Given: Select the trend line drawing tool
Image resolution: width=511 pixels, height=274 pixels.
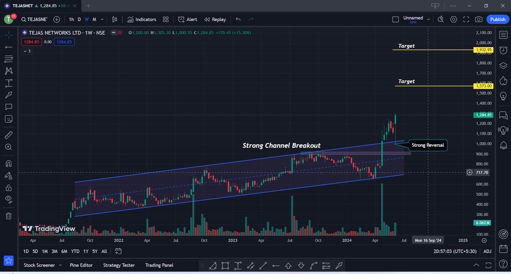Looking at the screenshot, I should [9, 47].
